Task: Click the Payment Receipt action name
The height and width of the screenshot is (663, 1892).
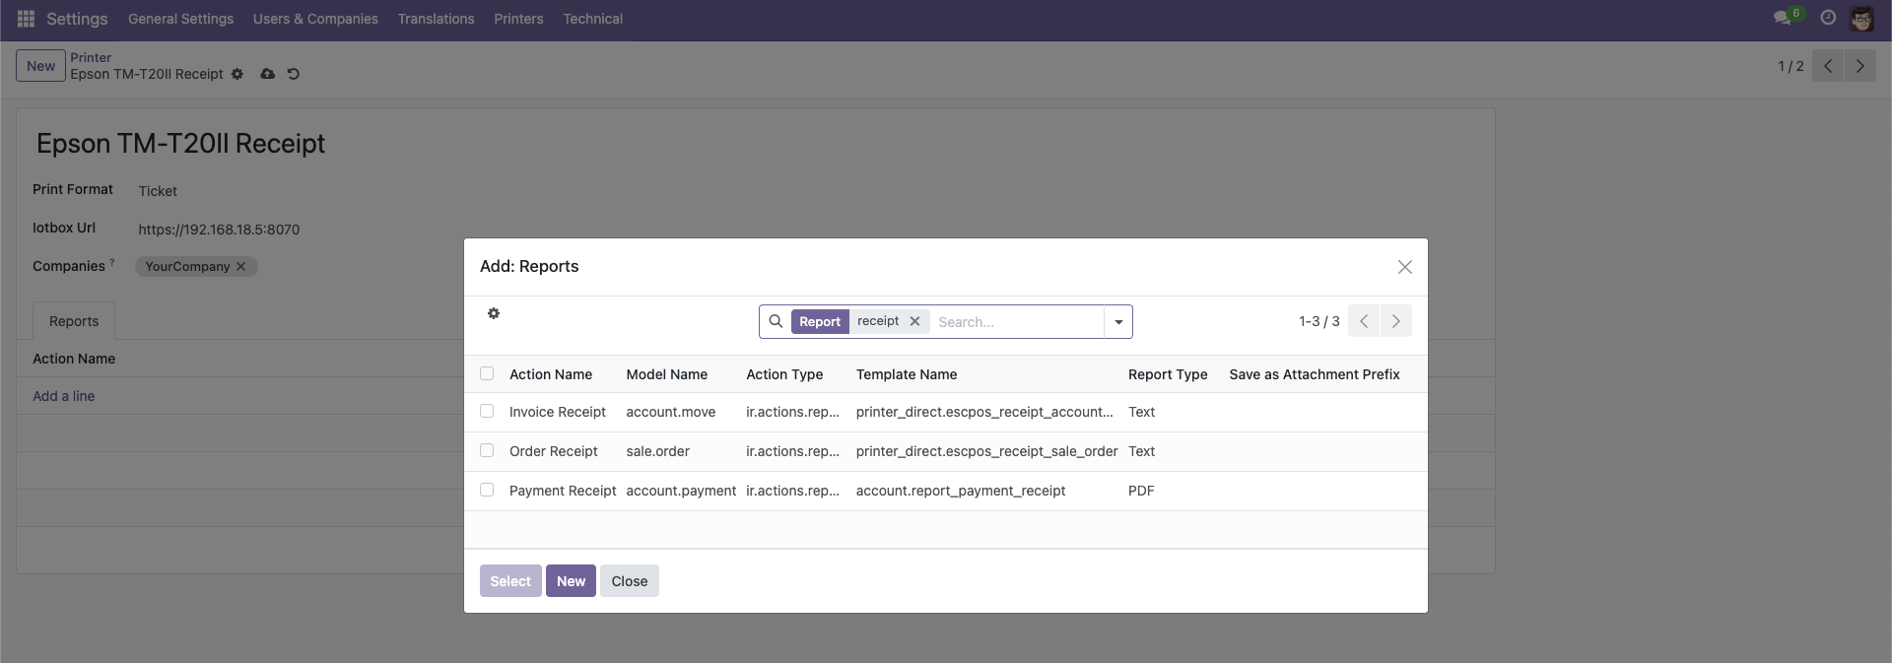Action: [563, 491]
